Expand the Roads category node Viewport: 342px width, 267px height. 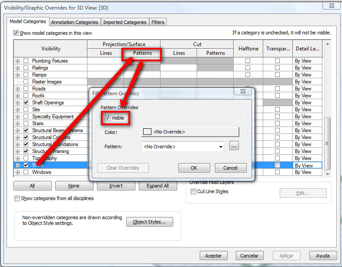[x=18, y=89]
